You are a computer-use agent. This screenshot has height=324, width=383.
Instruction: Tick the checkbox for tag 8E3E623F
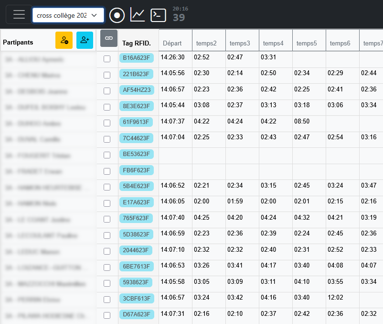[x=107, y=107]
